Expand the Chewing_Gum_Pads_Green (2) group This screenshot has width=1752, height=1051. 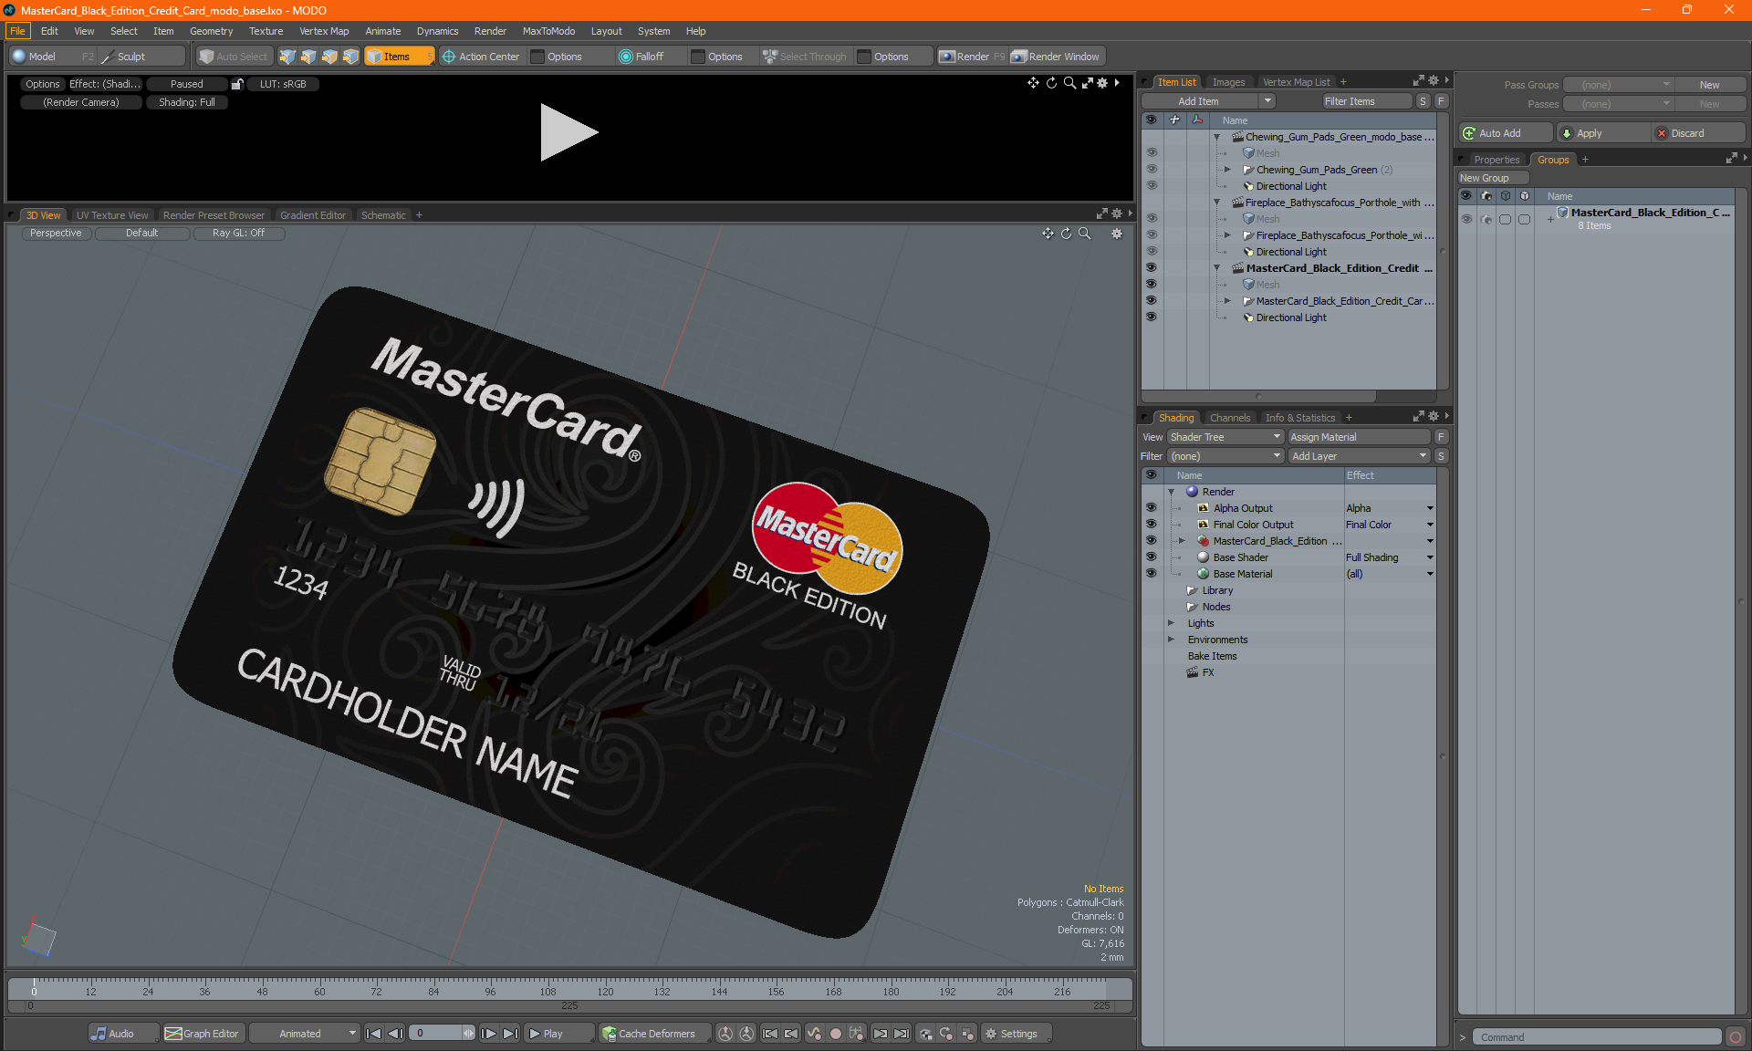pos(1227,170)
